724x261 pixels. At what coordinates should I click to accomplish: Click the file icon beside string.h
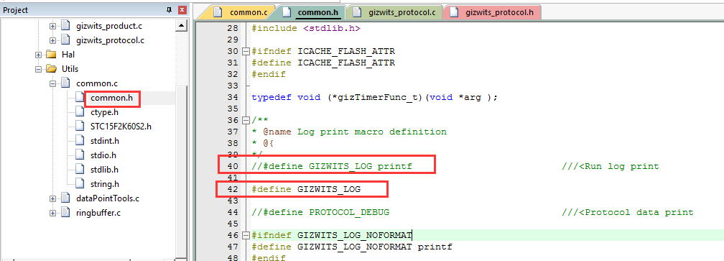(80, 184)
